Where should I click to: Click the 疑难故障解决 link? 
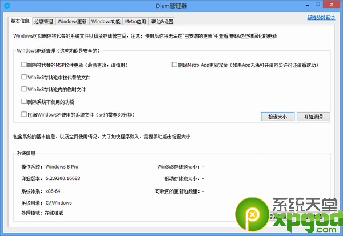coord(321,18)
